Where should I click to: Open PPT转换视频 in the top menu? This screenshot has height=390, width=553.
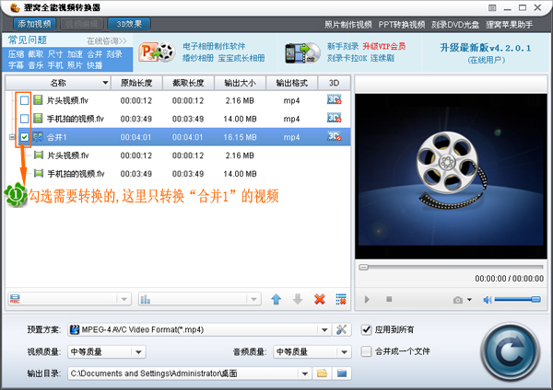pyautogui.click(x=402, y=25)
